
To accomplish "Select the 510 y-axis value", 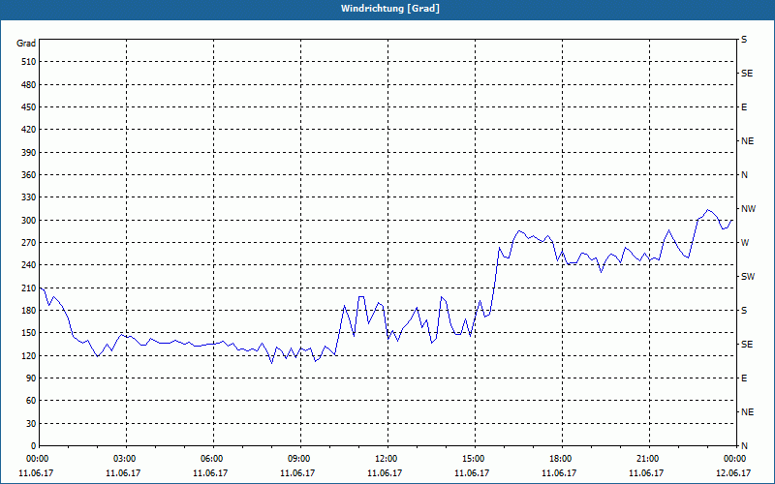I will pyautogui.click(x=29, y=62).
